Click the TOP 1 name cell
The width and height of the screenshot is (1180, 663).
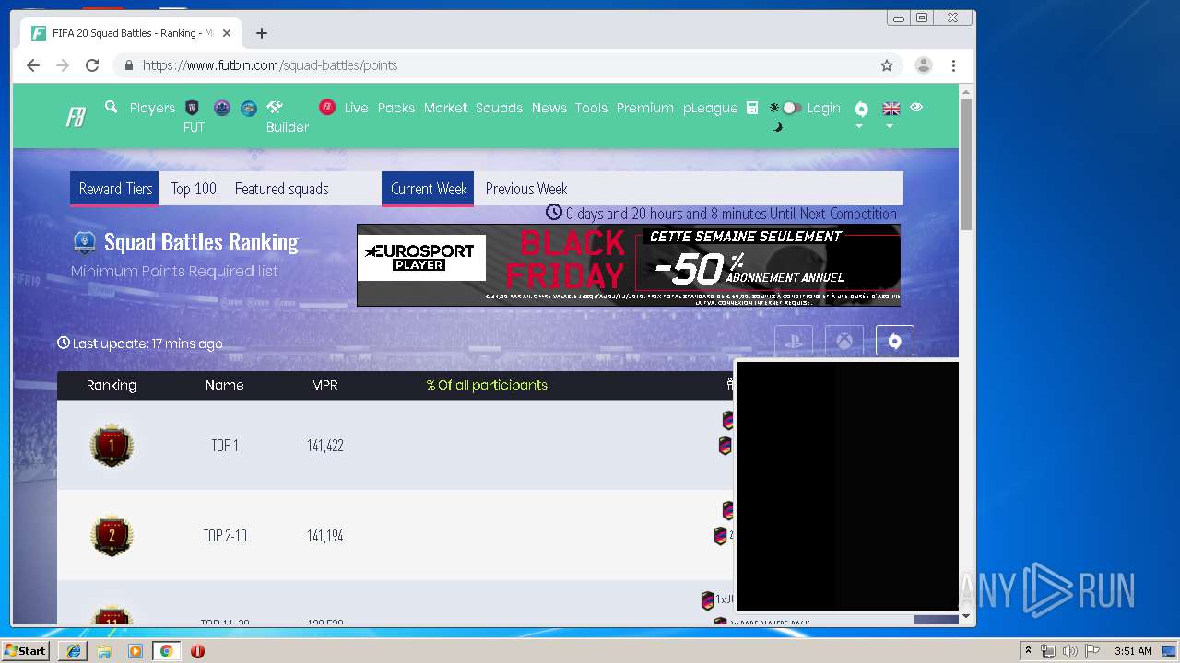pos(225,446)
